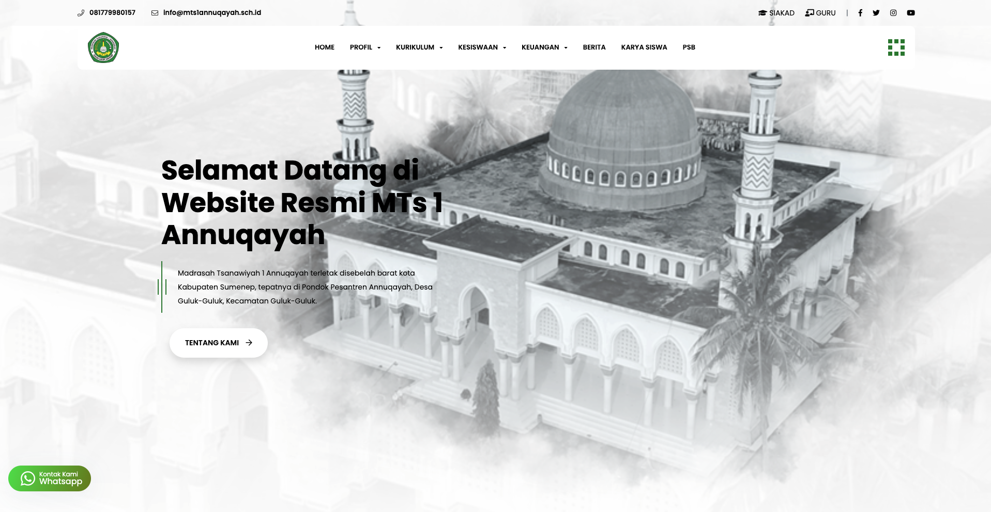This screenshot has width=991, height=512.
Task: Select the PSB menu item
Action: point(689,47)
